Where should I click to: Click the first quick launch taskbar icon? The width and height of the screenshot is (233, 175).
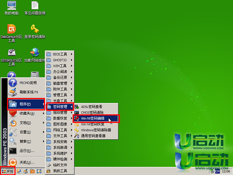(x=19, y=171)
